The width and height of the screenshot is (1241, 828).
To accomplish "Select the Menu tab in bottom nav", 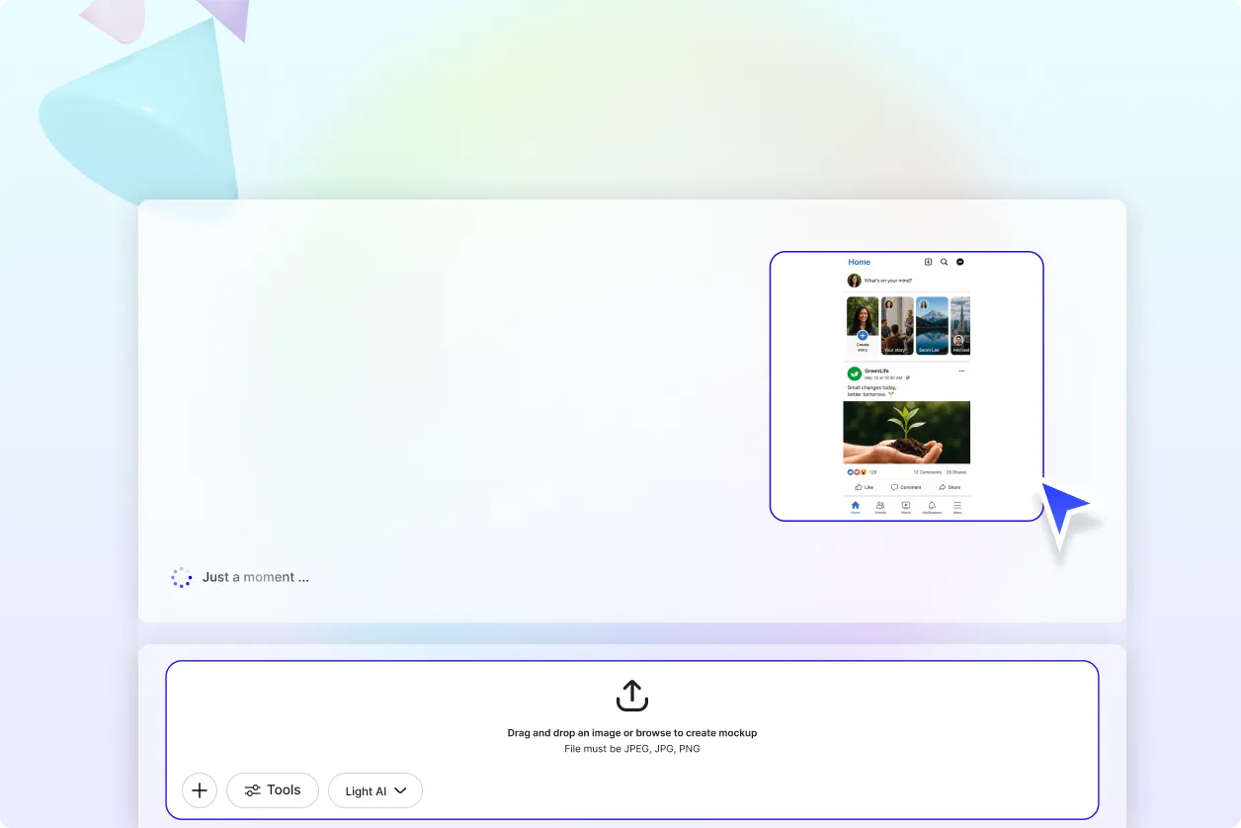I will coord(957,507).
